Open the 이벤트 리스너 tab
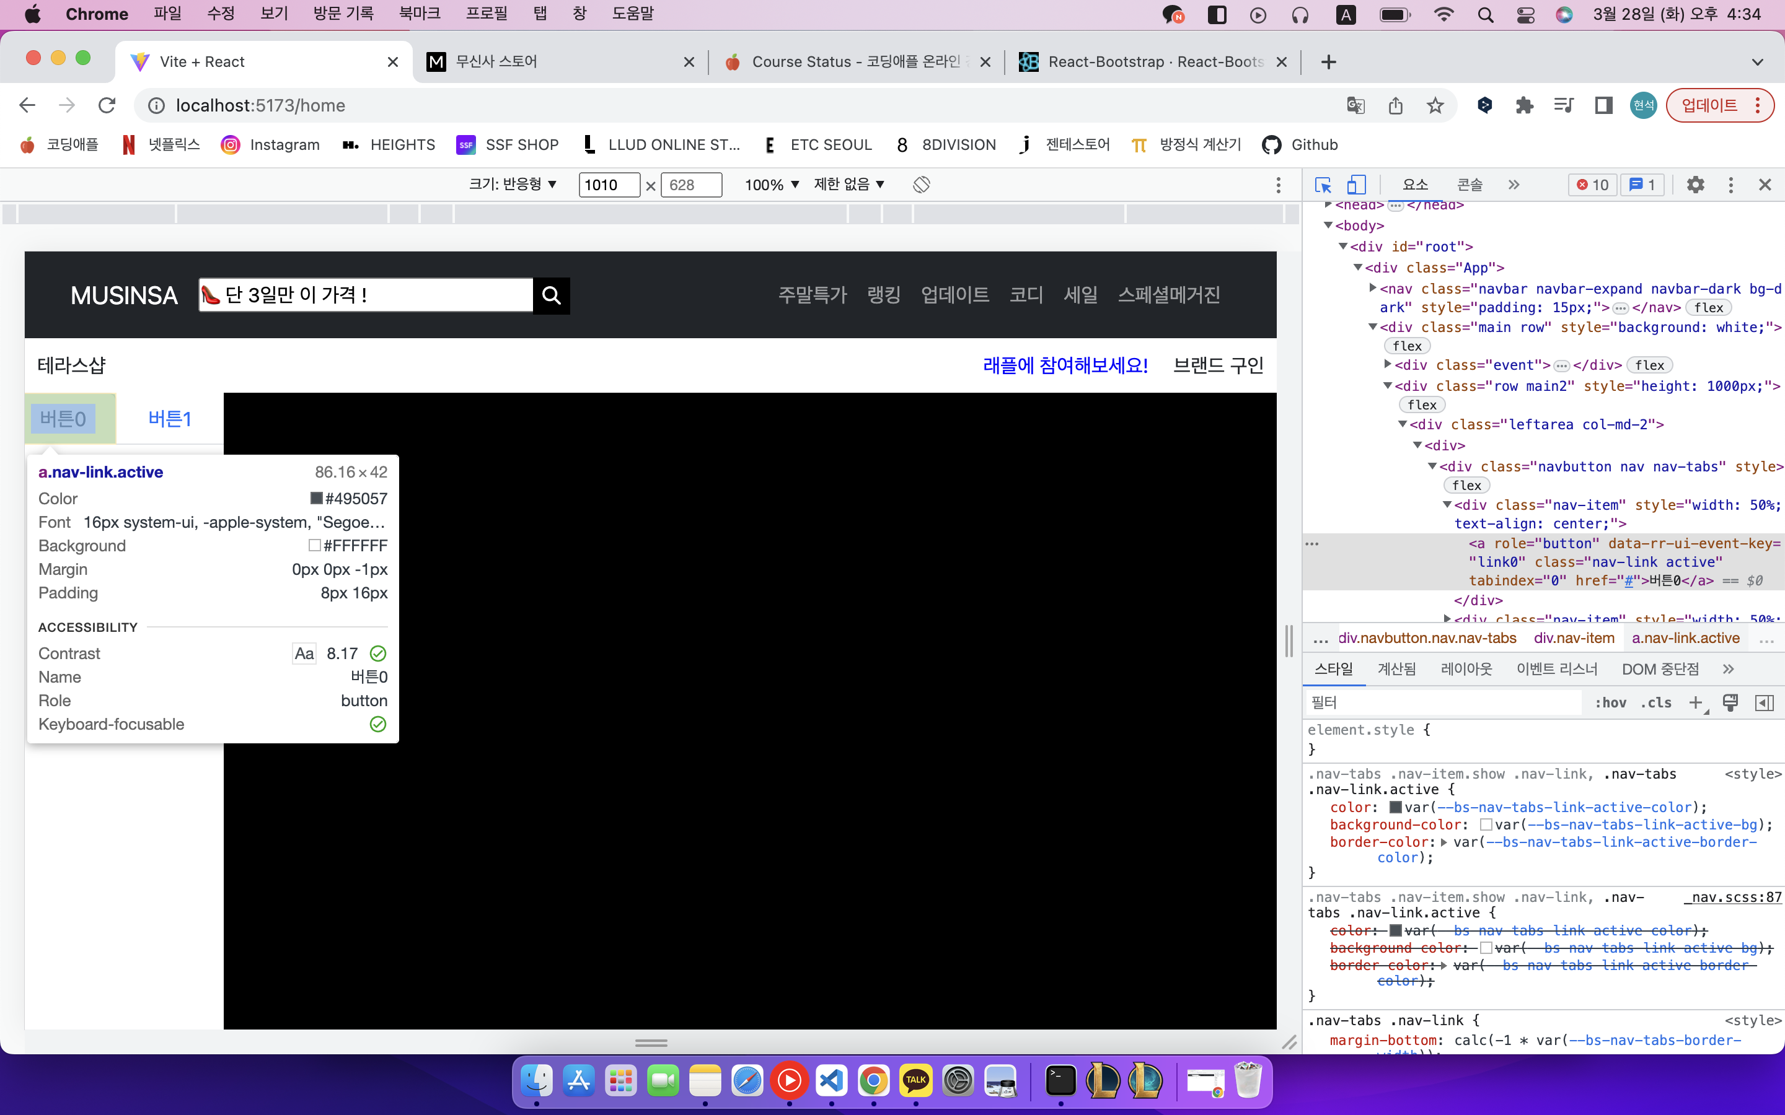 pos(1556,669)
